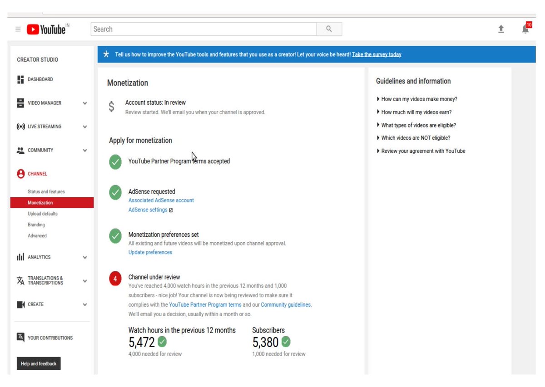Click the 'Apply for monetization' heading
The width and height of the screenshot is (545, 387).
140,141
